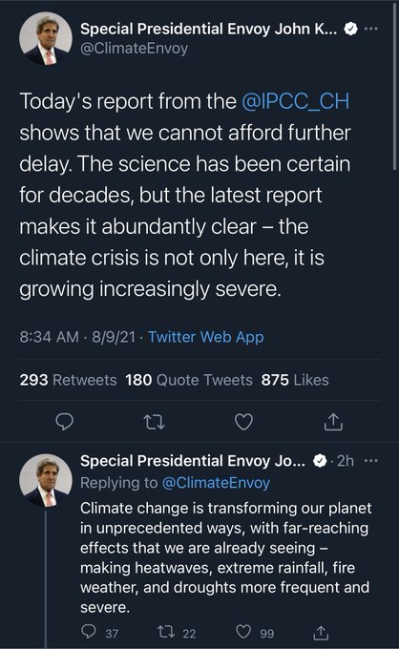The image size is (399, 649).
Task: Open the @IPCC_CH mention link
Action: (x=296, y=101)
